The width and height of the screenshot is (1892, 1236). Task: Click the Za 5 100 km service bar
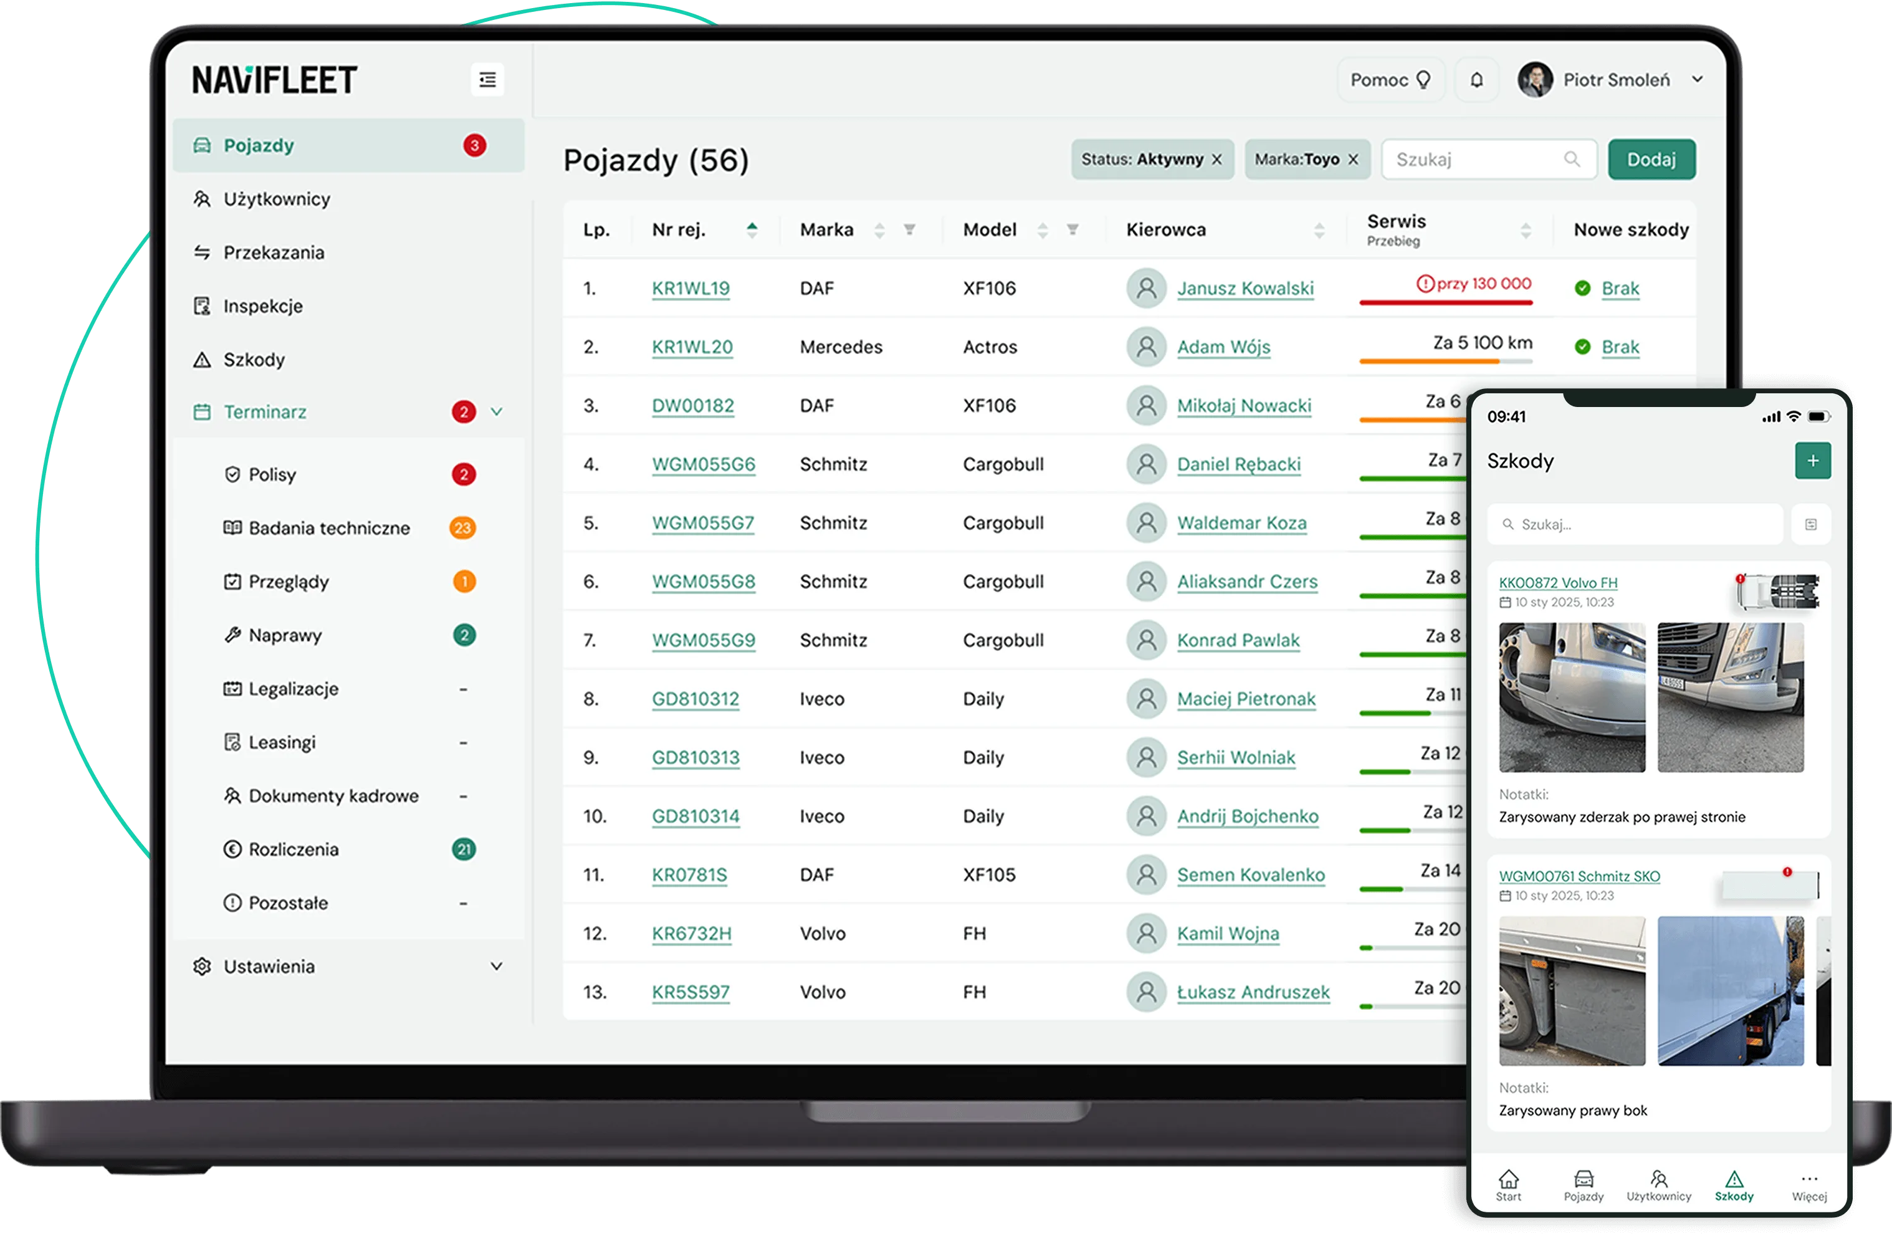(1445, 361)
